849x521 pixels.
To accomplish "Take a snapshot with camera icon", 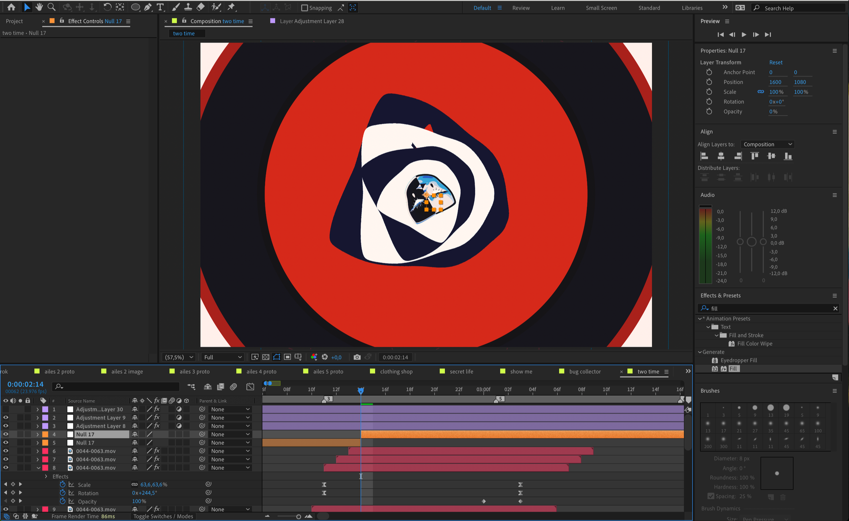I will tap(357, 357).
